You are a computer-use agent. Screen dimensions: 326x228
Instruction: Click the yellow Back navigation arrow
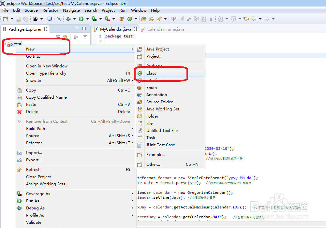click(x=254, y=19)
